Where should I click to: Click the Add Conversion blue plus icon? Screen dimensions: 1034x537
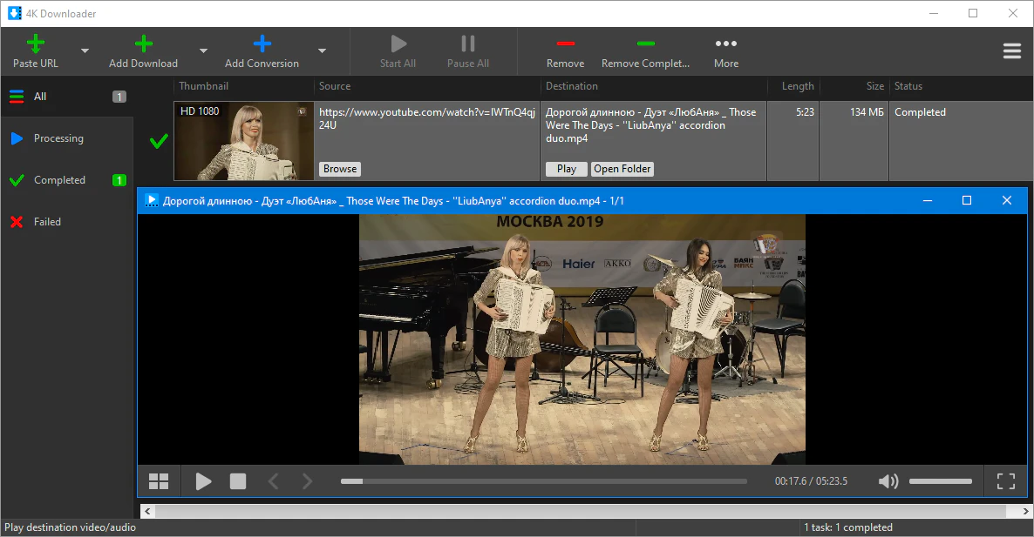click(x=262, y=44)
